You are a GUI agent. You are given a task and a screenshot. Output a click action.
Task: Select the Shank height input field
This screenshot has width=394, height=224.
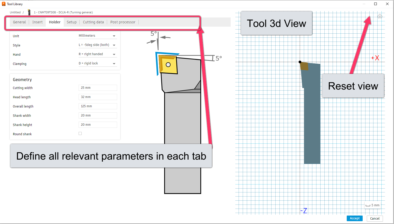tap(98, 124)
